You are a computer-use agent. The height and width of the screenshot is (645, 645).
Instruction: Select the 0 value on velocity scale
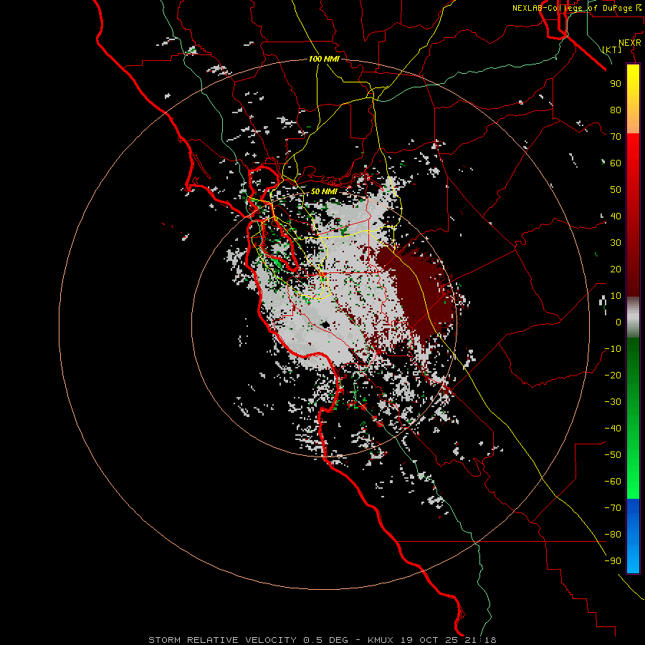pyautogui.click(x=618, y=322)
